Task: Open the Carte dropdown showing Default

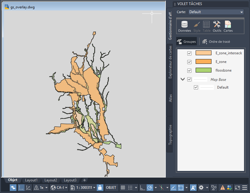Action: (x=216, y=12)
